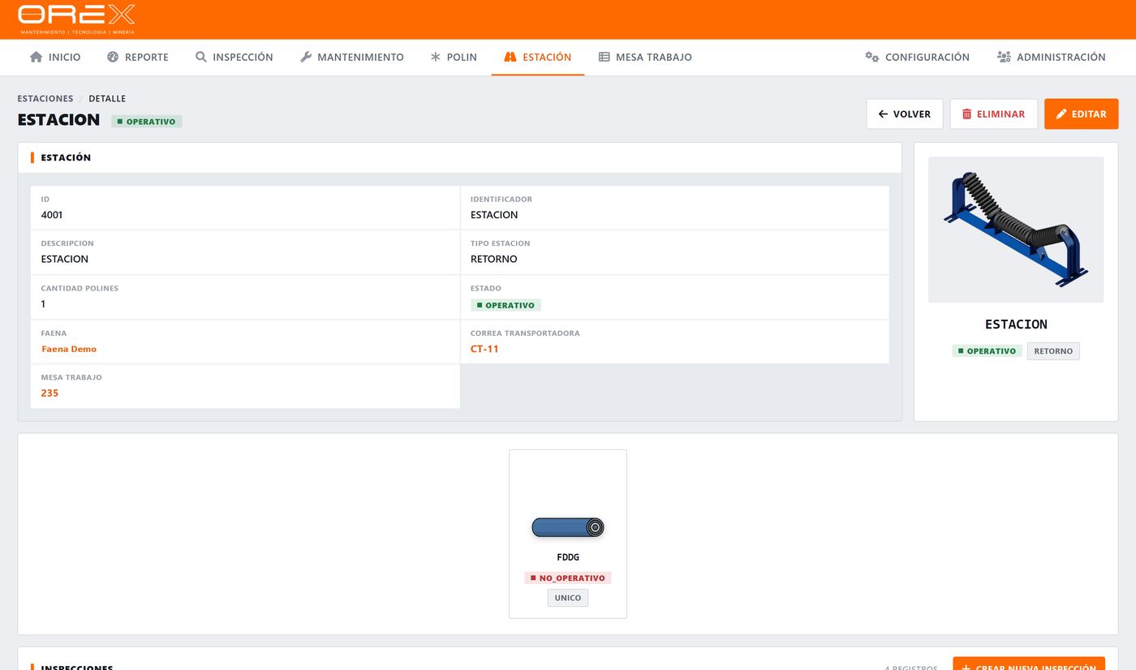Click the station image thumbnail
1136x670 pixels.
[x=1016, y=230]
